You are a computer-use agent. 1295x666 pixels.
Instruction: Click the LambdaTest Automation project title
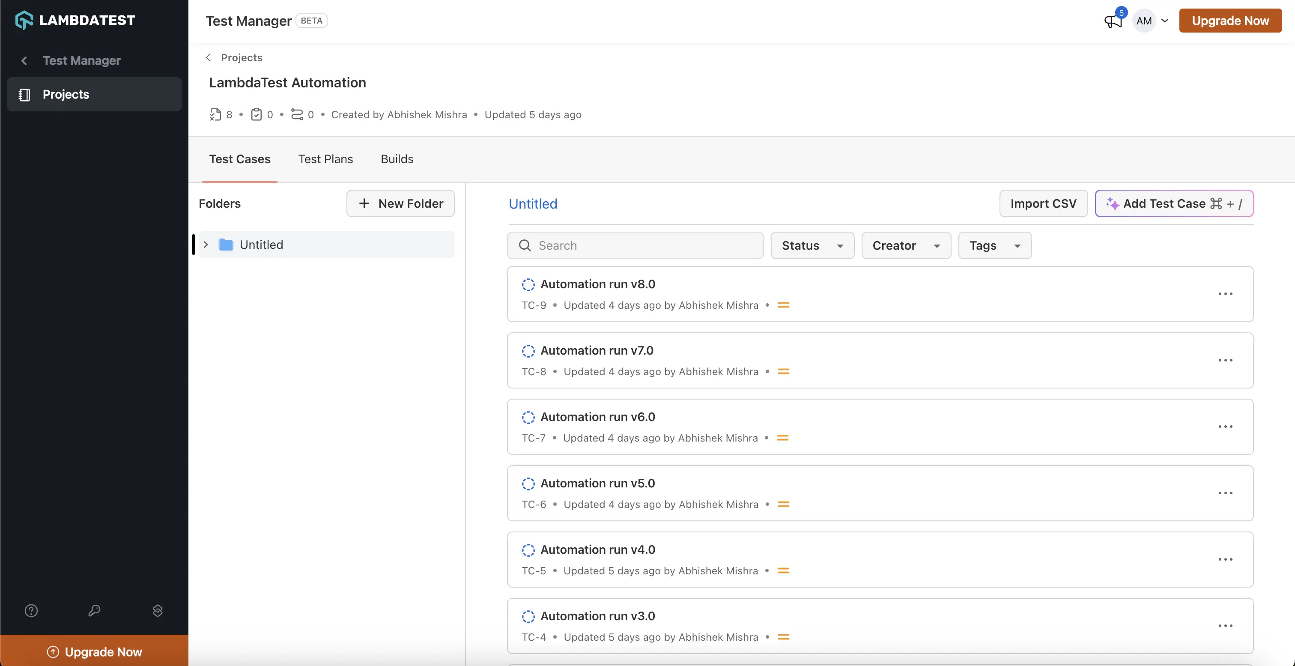287,82
